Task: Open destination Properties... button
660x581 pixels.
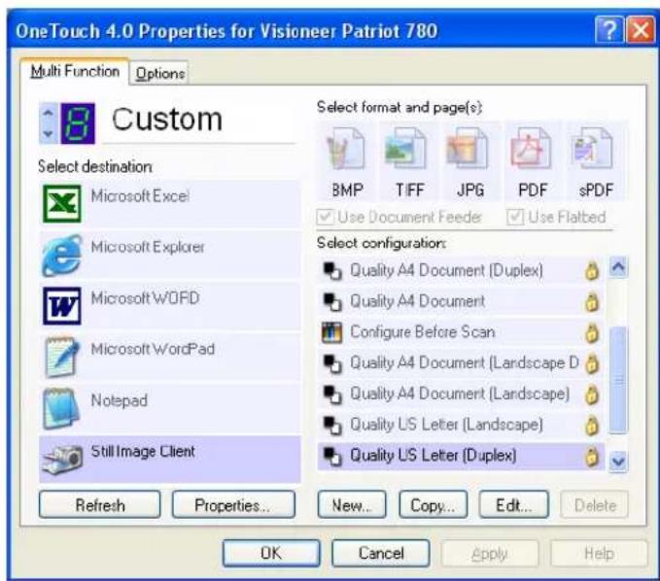Action: tap(233, 504)
